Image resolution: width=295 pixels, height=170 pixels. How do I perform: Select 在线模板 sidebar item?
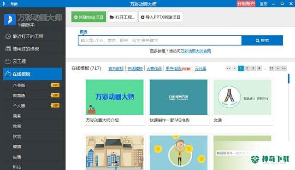(x=33, y=74)
